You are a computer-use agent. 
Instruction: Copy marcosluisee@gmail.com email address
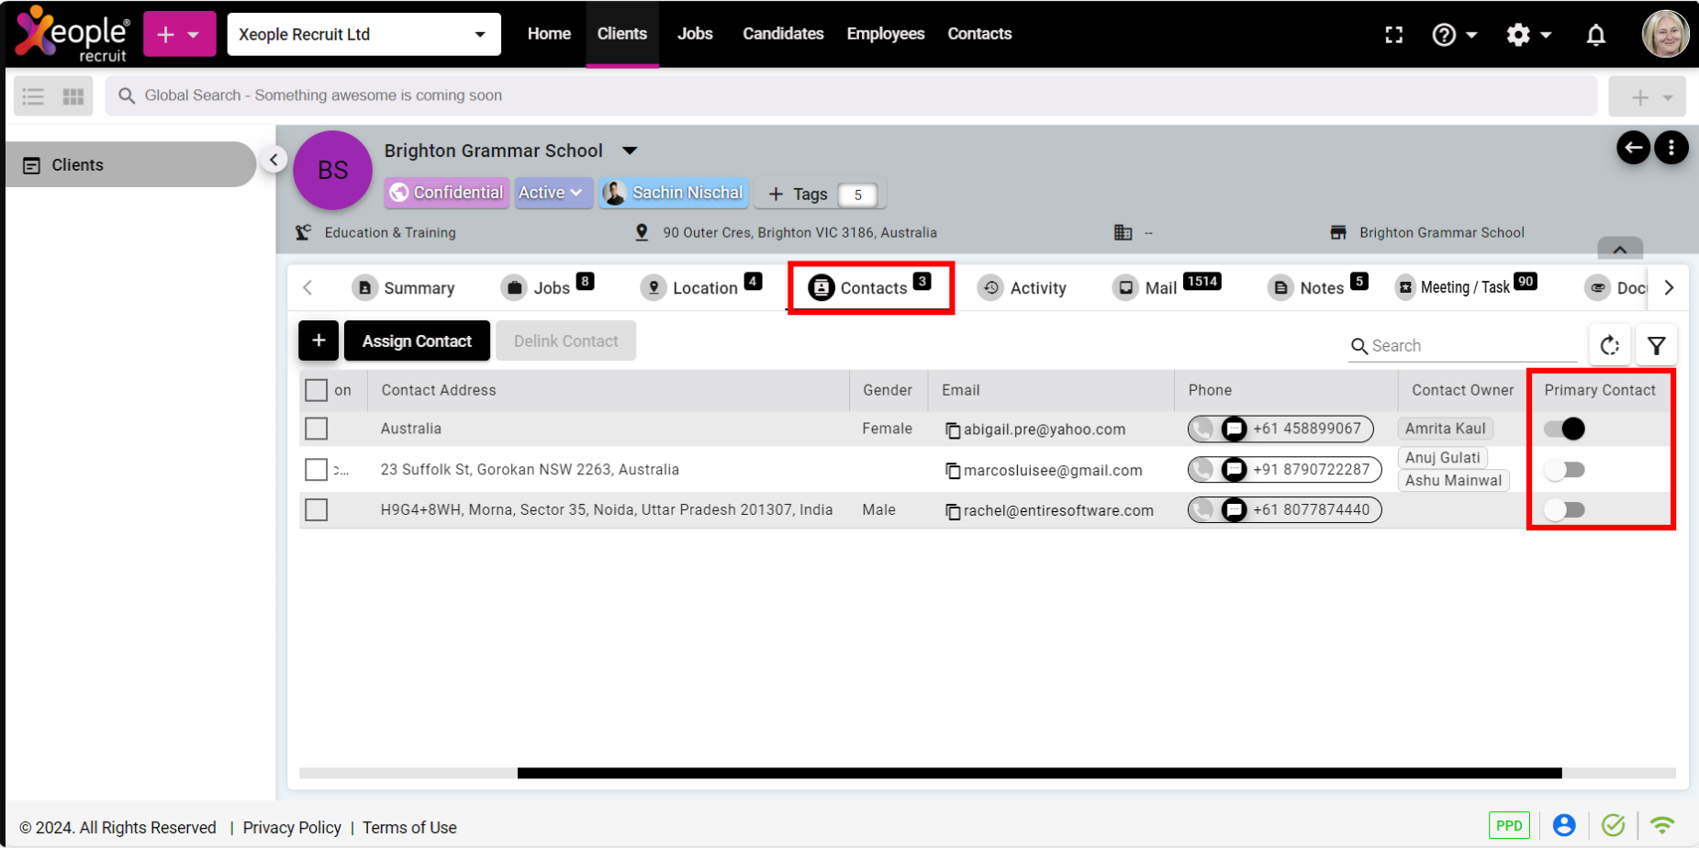coord(953,471)
